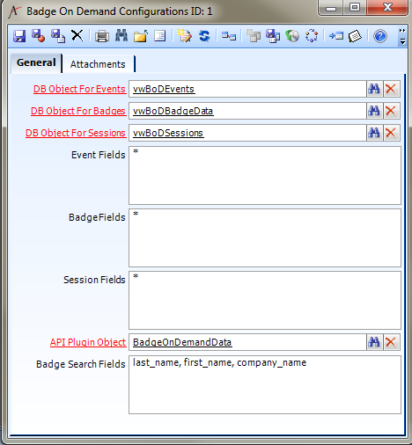Open the API Plugin Object link
Image resolution: width=412 pixels, height=445 pixels.
(x=88, y=342)
